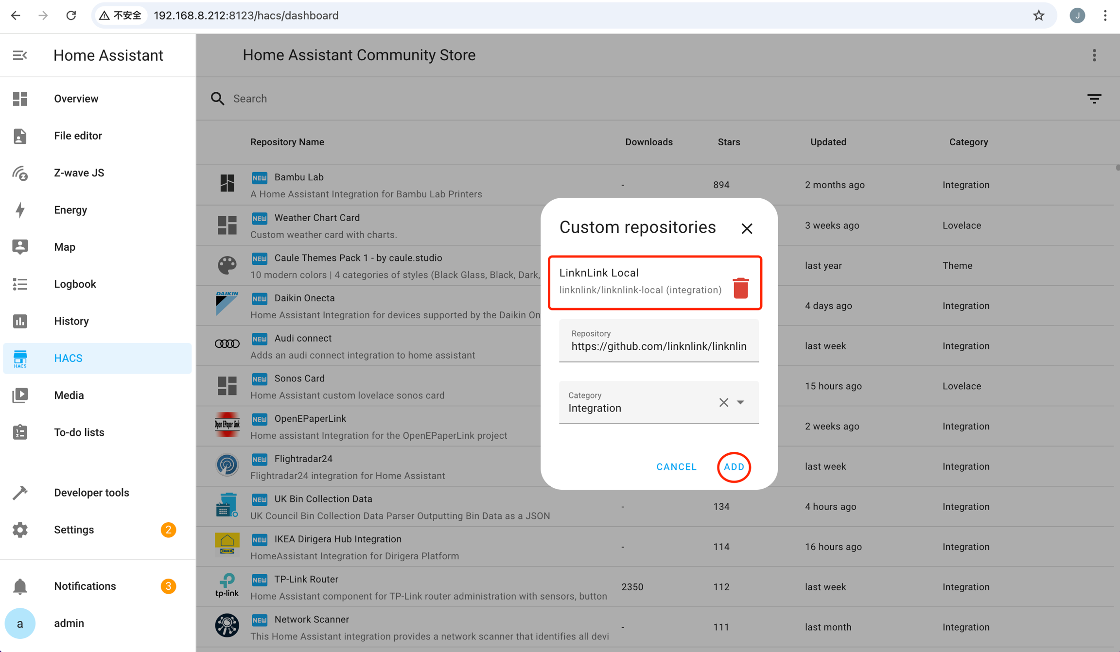Close the Custom repositories dialog
1120x652 pixels.
pos(747,228)
